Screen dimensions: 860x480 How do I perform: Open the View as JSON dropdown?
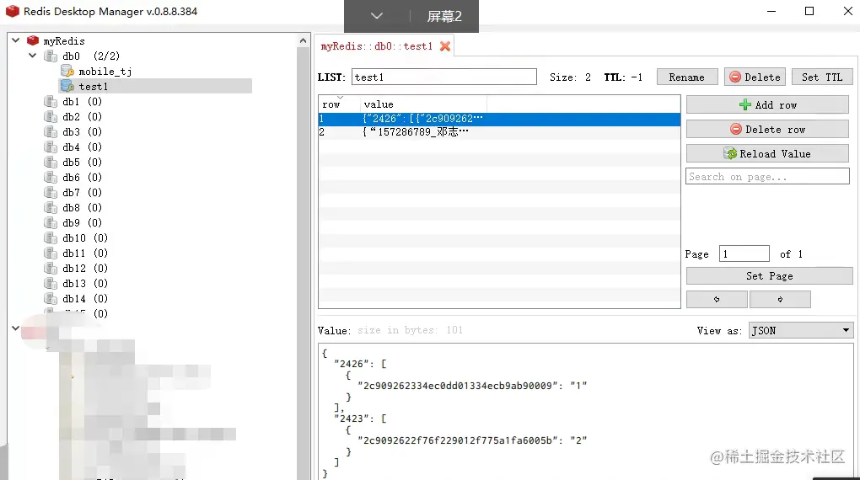click(x=801, y=330)
